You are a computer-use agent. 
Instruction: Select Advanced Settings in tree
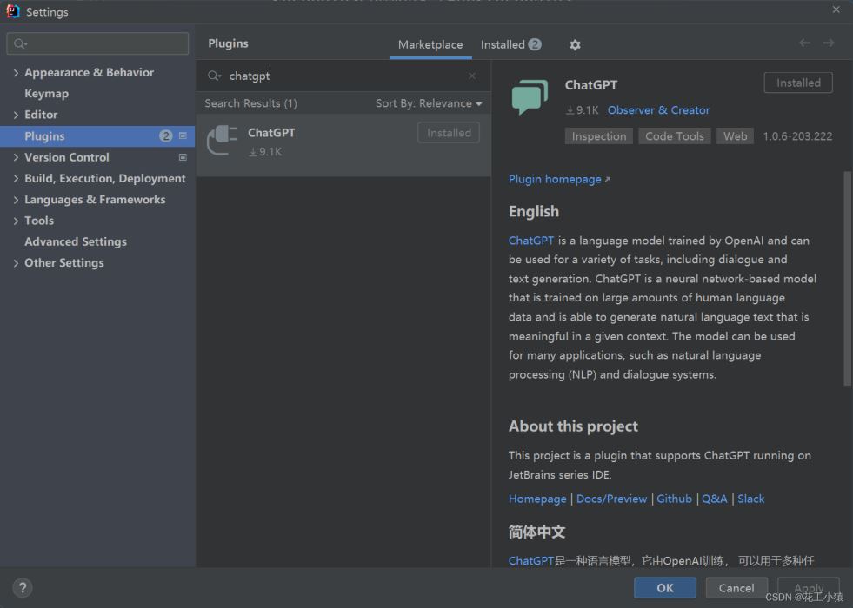click(76, 241)
